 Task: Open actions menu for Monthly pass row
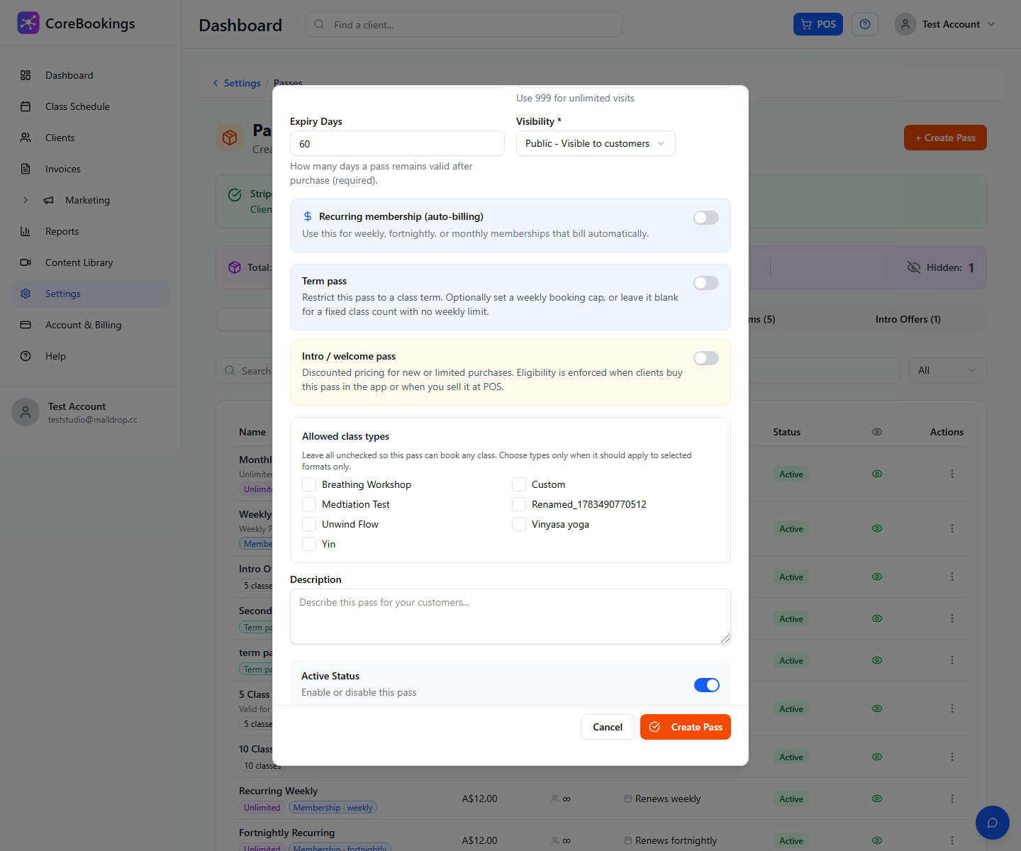pyautogui.click(x=952, y=474)
